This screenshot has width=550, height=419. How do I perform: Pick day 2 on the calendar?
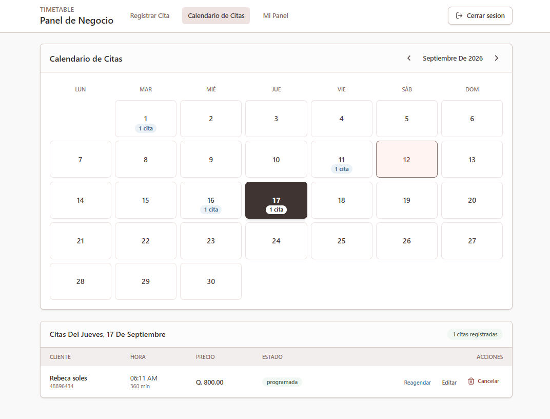[211, 119]
